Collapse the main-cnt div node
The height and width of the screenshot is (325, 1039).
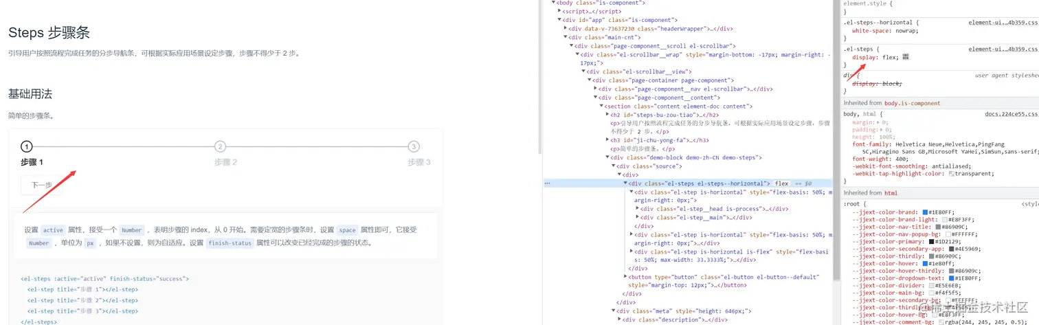pos(565,37)
